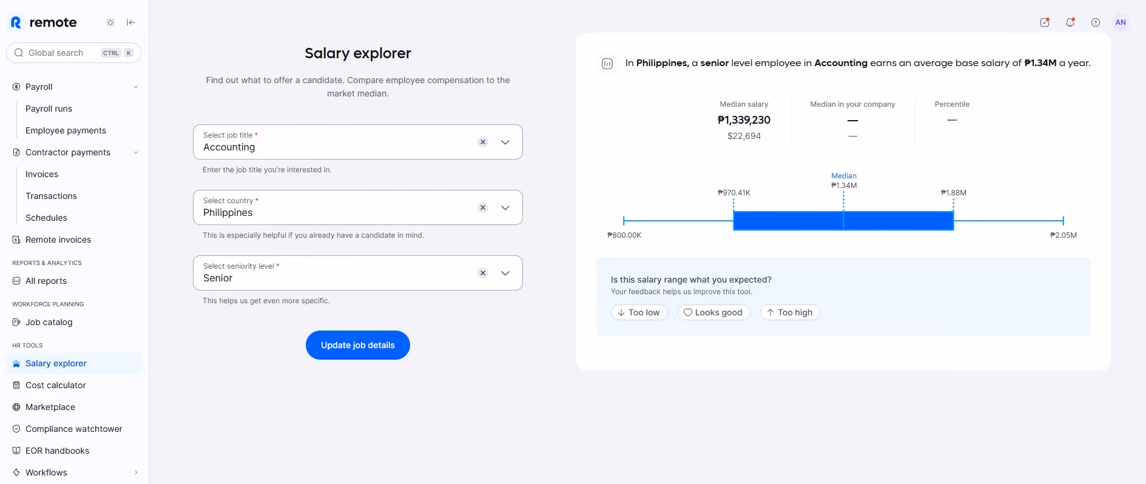Rate salary range as Looks good
Screen dimensions: 1146x484
713,312
